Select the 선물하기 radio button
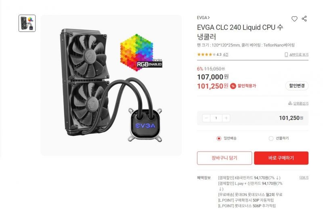The width and height of the screenshot is (323, 209). (x=271, y=138)
